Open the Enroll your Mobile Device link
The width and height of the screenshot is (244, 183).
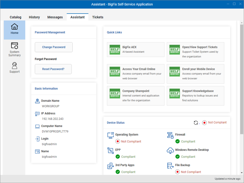click(195, 74)
